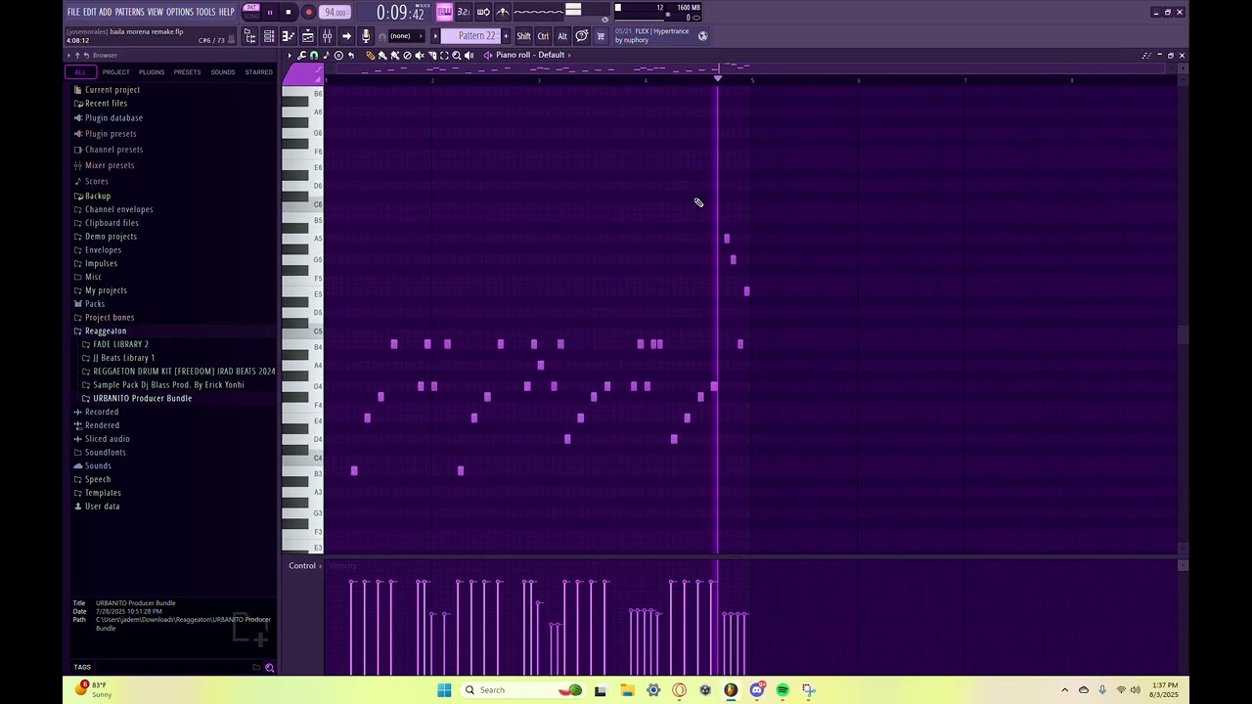The height and width of the screenshot is (704, 1252).
Task: Select the piano roll Zoom tool
Action: tap(457, 55)
